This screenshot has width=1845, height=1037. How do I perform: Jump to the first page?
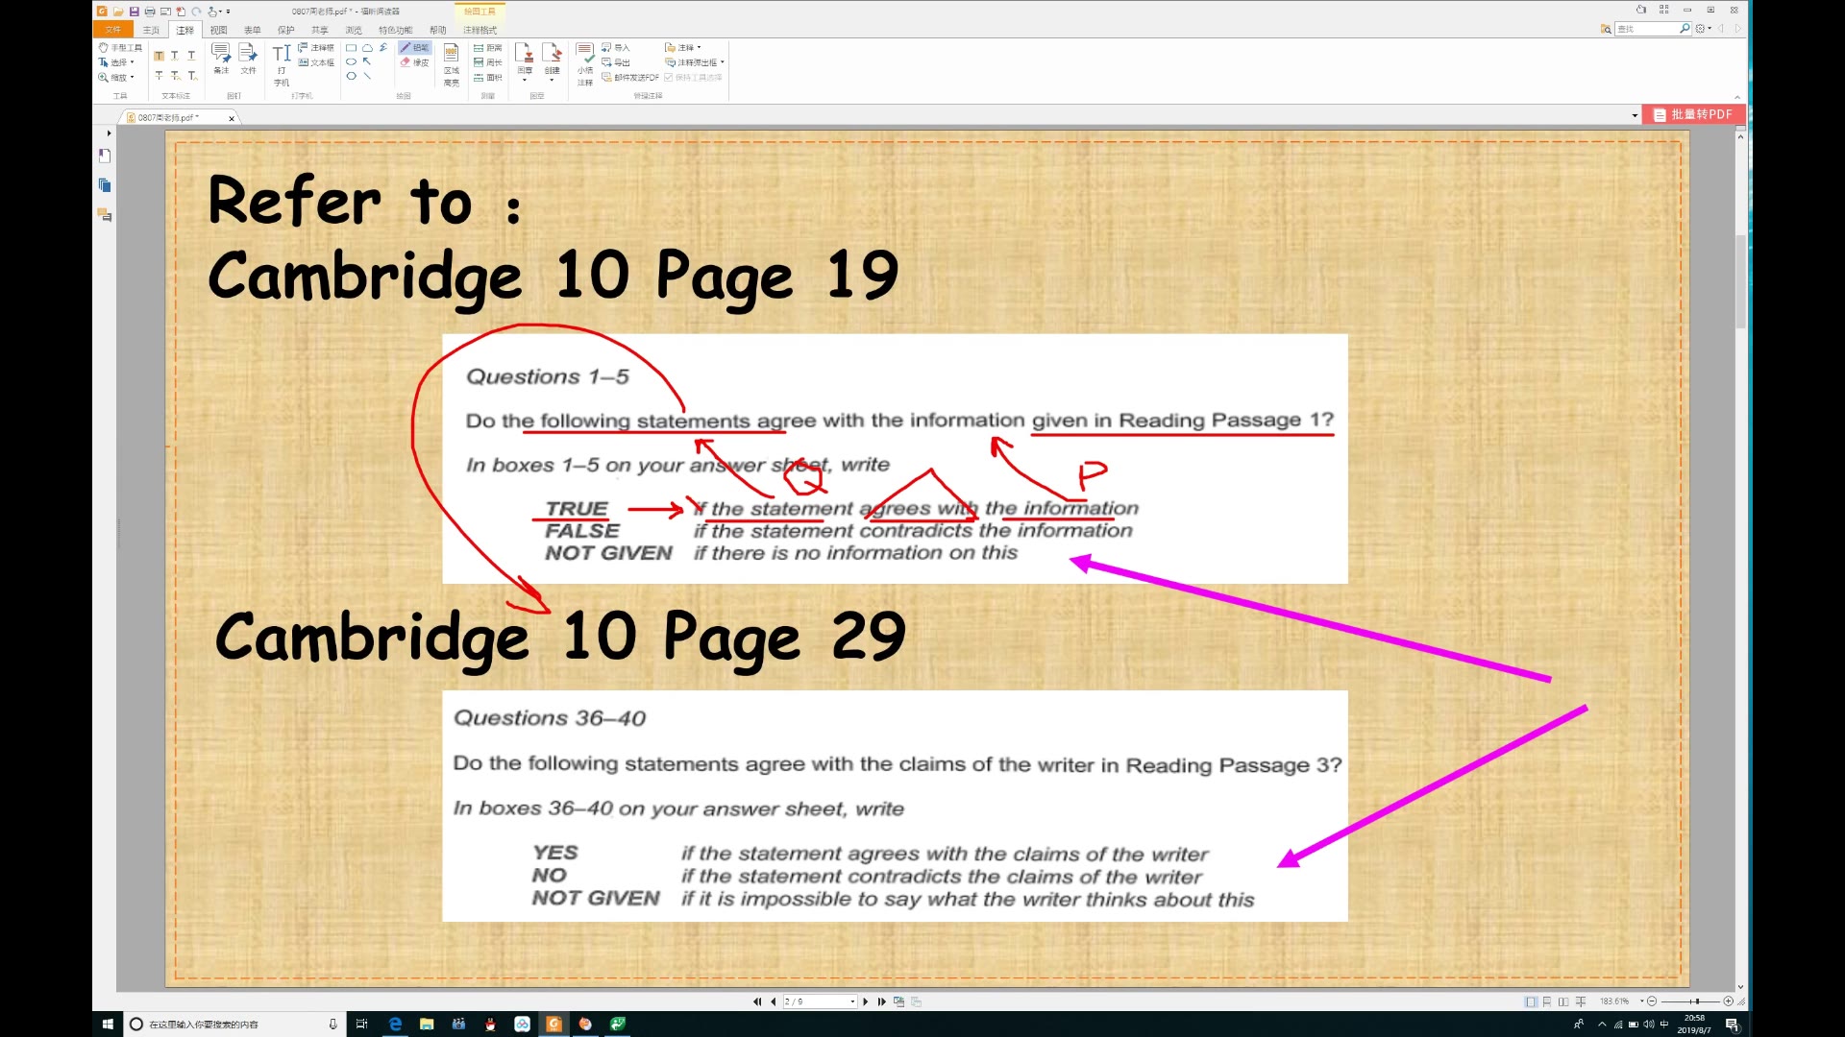pyautogui.click(x=757, y=1001)
